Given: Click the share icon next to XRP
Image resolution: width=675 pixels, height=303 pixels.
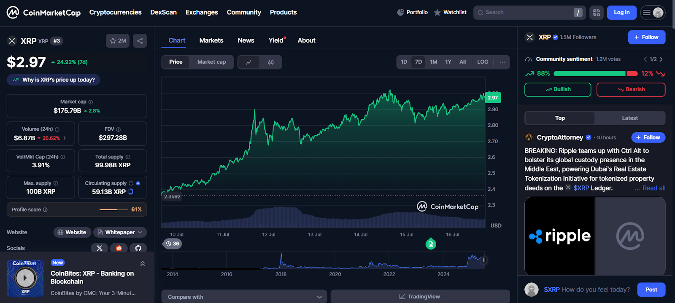Looking at the screenshot, I should (x=140, y=41).
